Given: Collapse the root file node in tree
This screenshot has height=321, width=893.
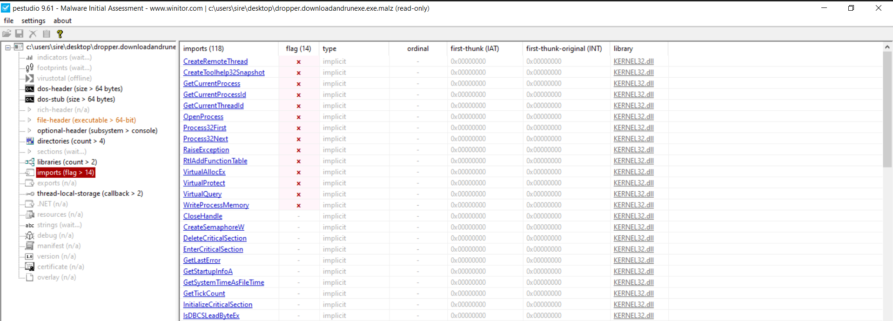Looking at the screenshot, I should tap(8, 47).
